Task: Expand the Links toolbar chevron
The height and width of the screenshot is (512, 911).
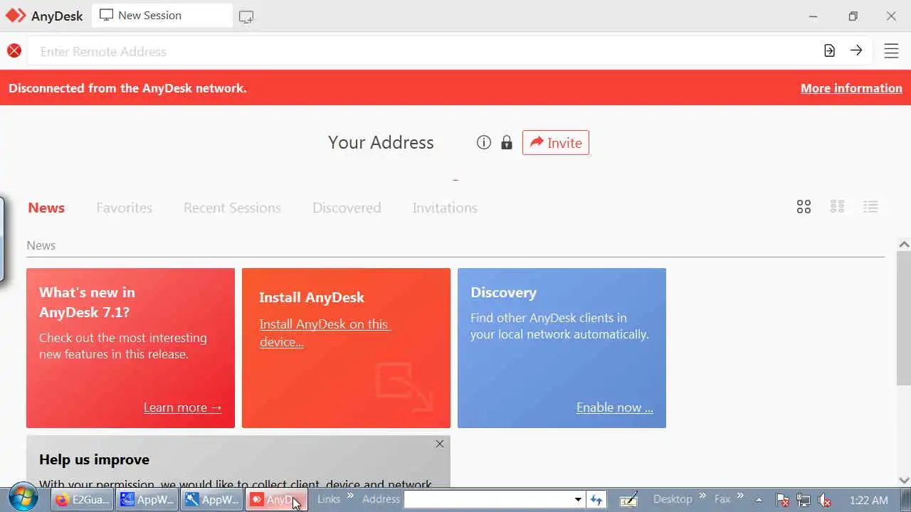Action: pos(350,496)
